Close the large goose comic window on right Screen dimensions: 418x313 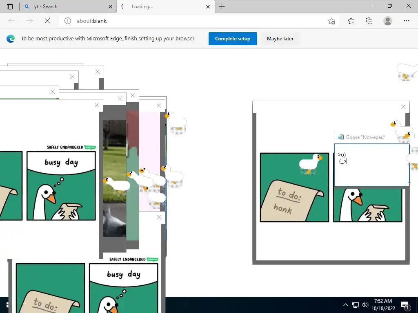(403, 107)
